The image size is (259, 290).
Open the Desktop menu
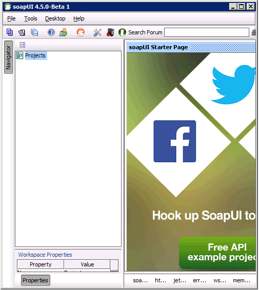[x=55, y=18]
